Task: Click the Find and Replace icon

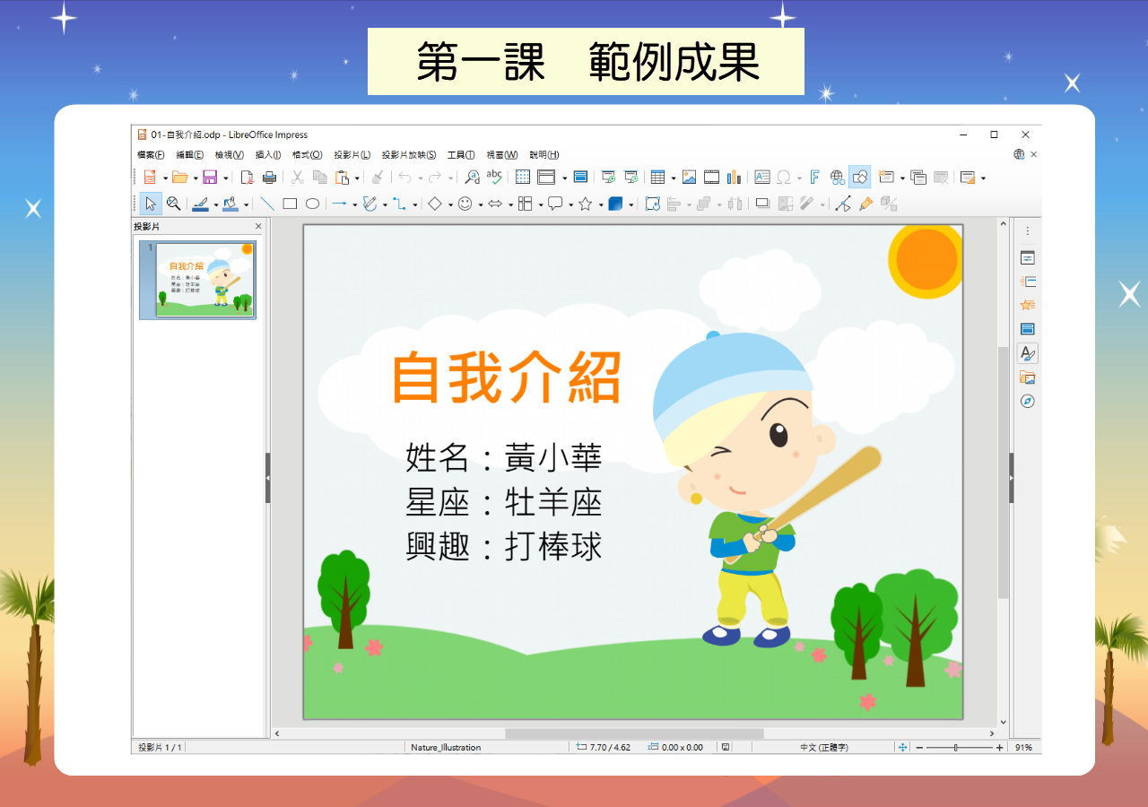Action: tap(472, 178)
